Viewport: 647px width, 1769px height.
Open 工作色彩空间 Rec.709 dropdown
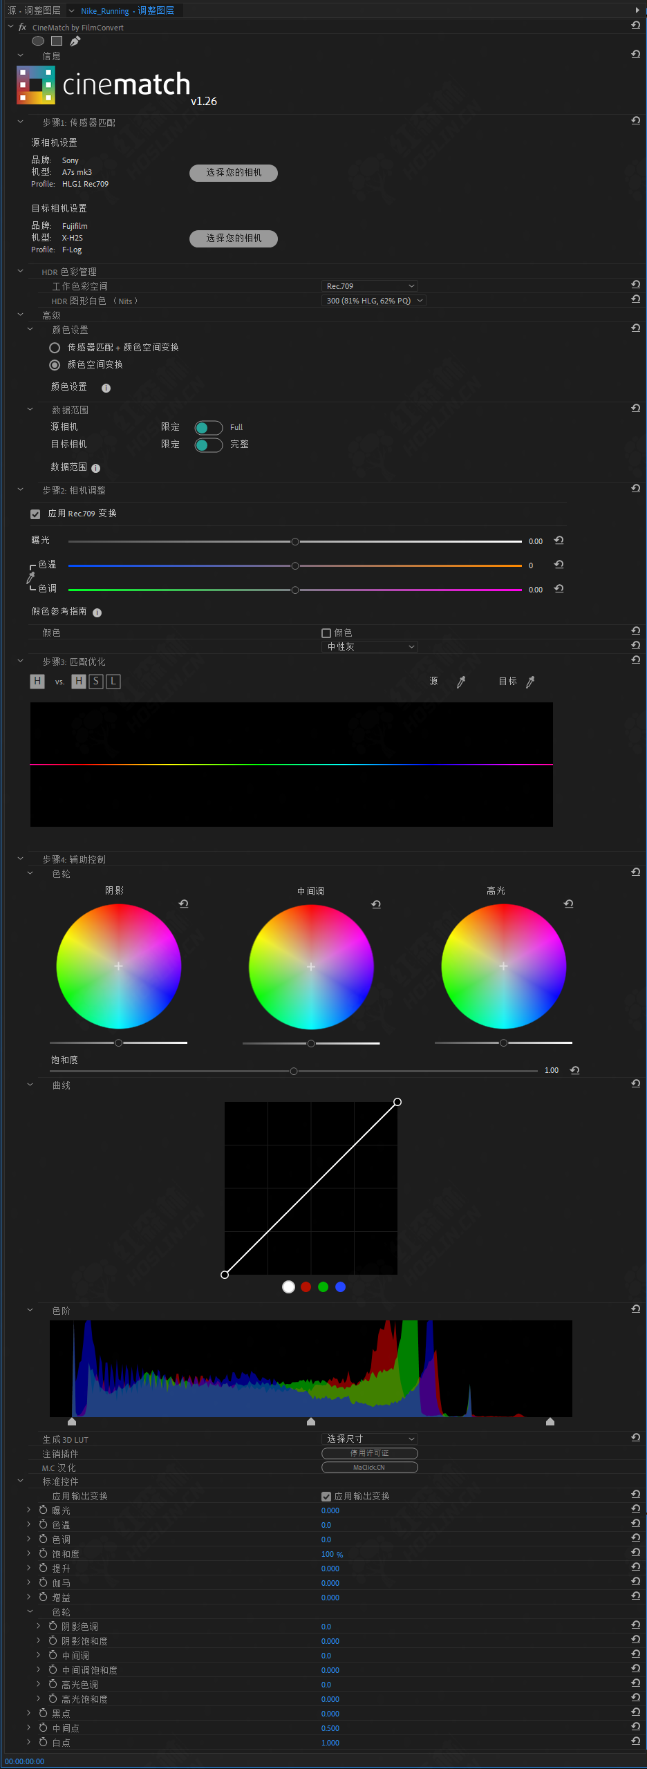(x=369, y=286)
